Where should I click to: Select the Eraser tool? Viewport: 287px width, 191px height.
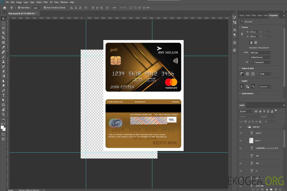click(x=3, y=71)
